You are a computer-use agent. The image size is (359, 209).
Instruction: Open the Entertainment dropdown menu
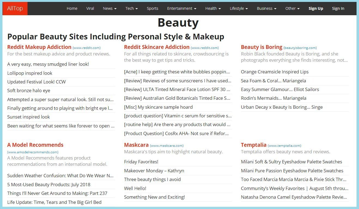181,8
